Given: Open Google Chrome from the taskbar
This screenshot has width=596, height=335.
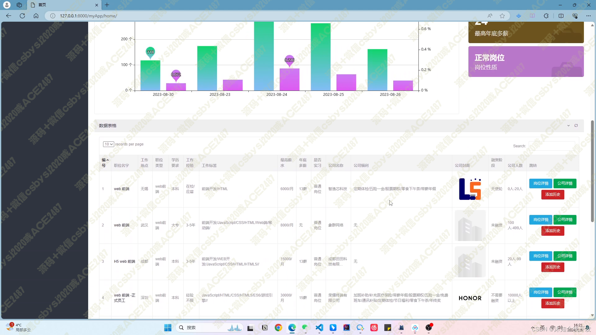Looking at the screenshot, I should point(278,328).
